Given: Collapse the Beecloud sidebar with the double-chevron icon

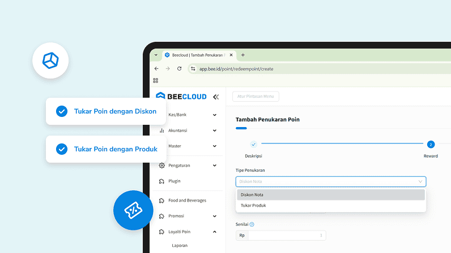Looking at the screenshot, I should click(216, 97).
